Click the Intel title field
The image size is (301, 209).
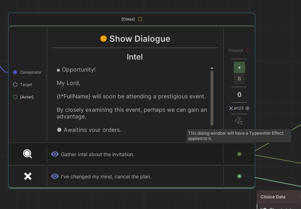tap(135, 57)
